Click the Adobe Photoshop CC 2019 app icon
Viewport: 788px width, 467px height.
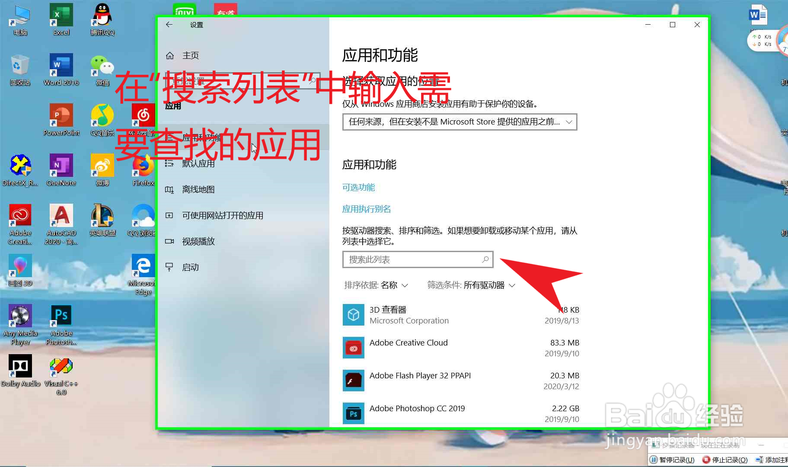pyautogui.click(x=354, y=413)
